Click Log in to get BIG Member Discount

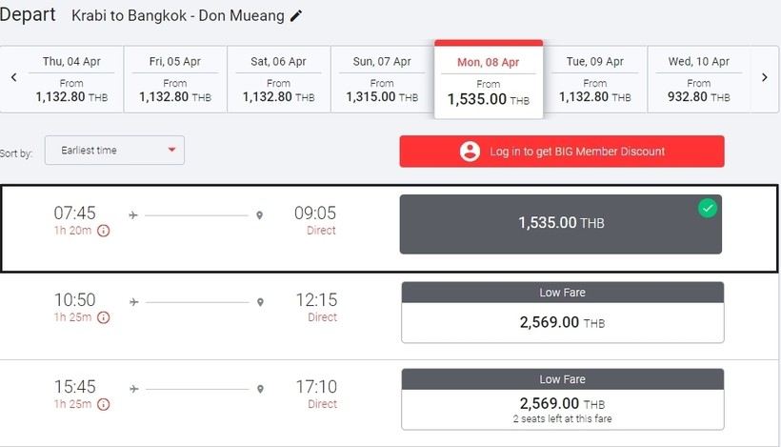pyautogui.click(x=562, y=152)
